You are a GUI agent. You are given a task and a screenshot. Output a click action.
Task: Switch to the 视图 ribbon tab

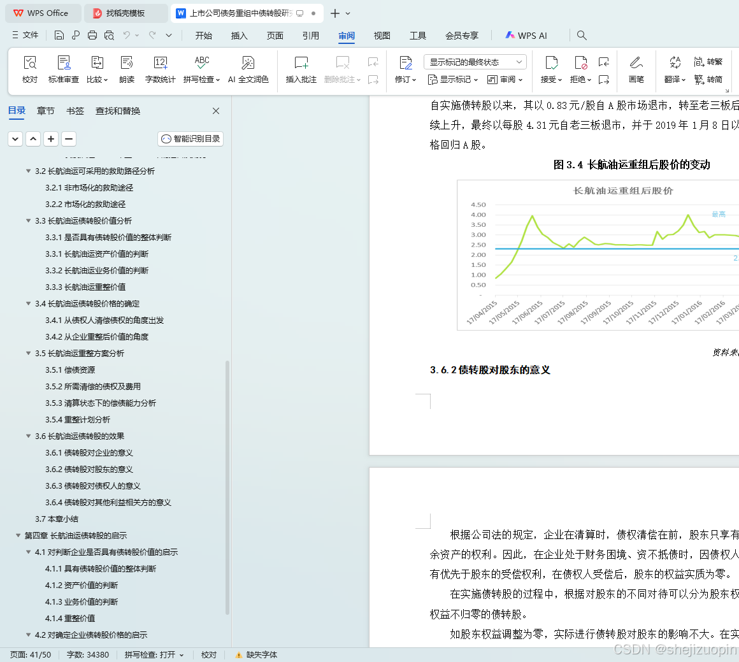pyautogui.click(x=382, y=36)
